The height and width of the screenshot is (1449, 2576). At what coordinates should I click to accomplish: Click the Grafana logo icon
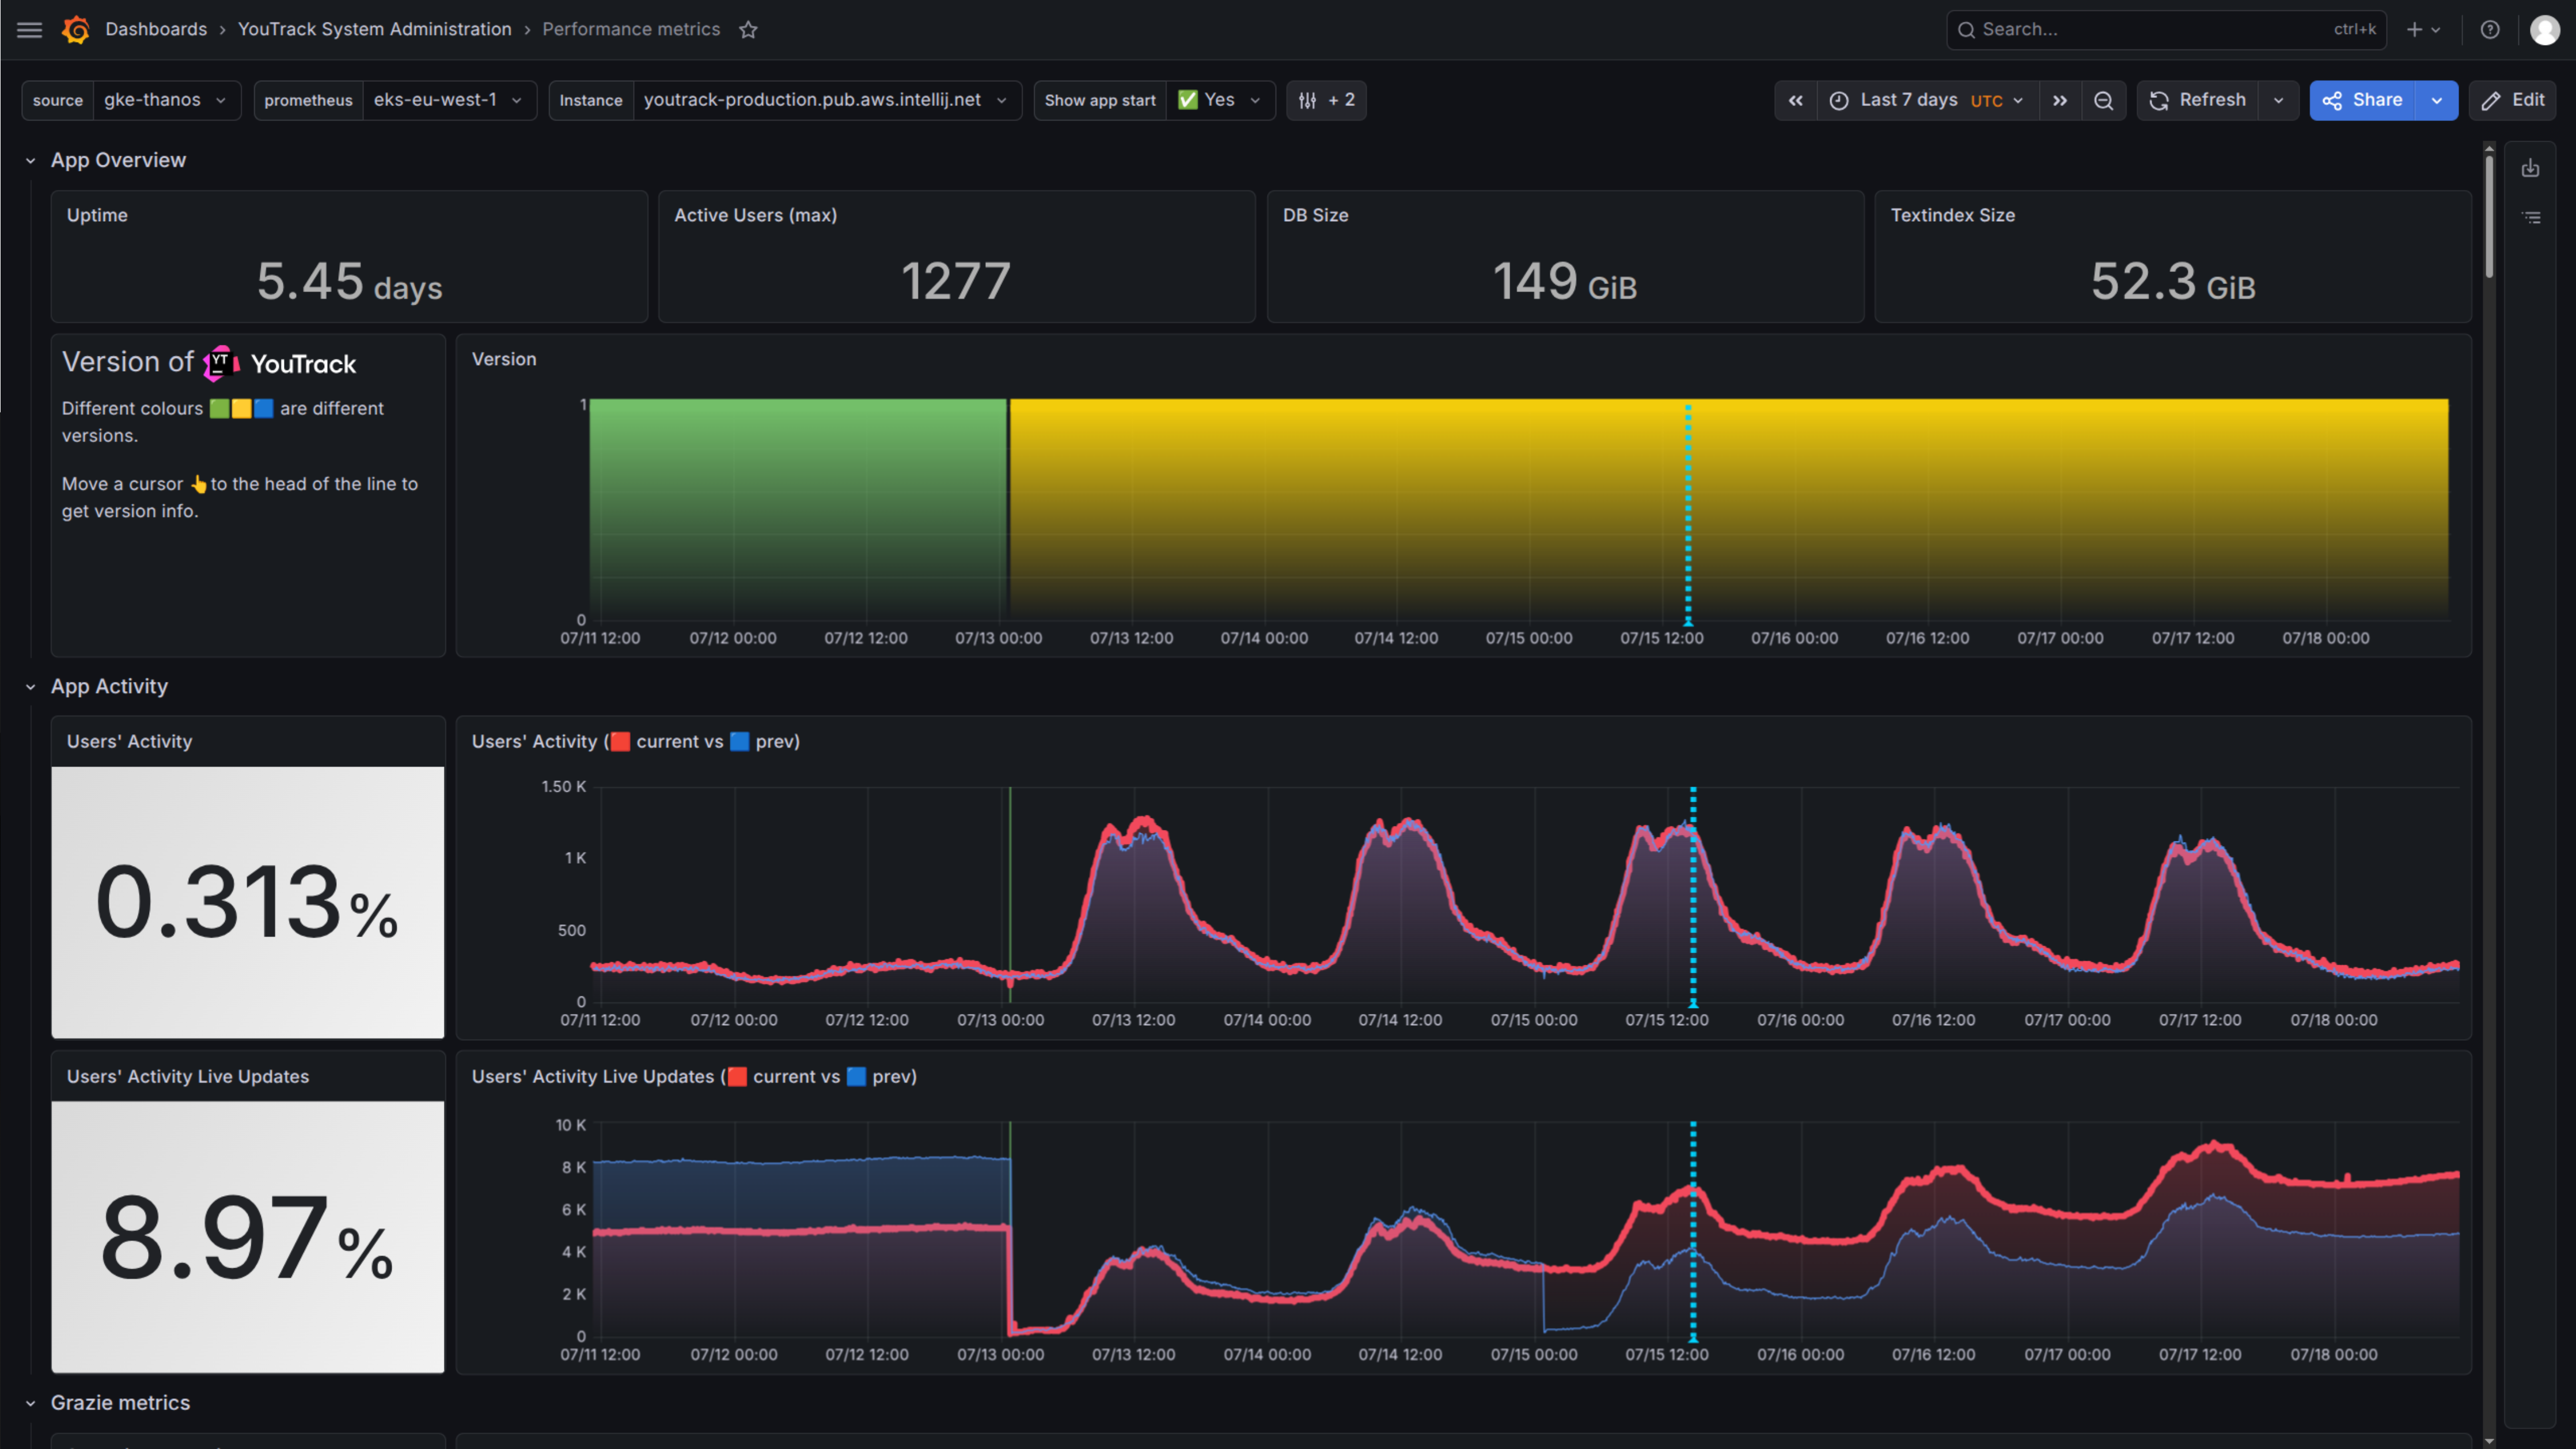click(76, 30)
